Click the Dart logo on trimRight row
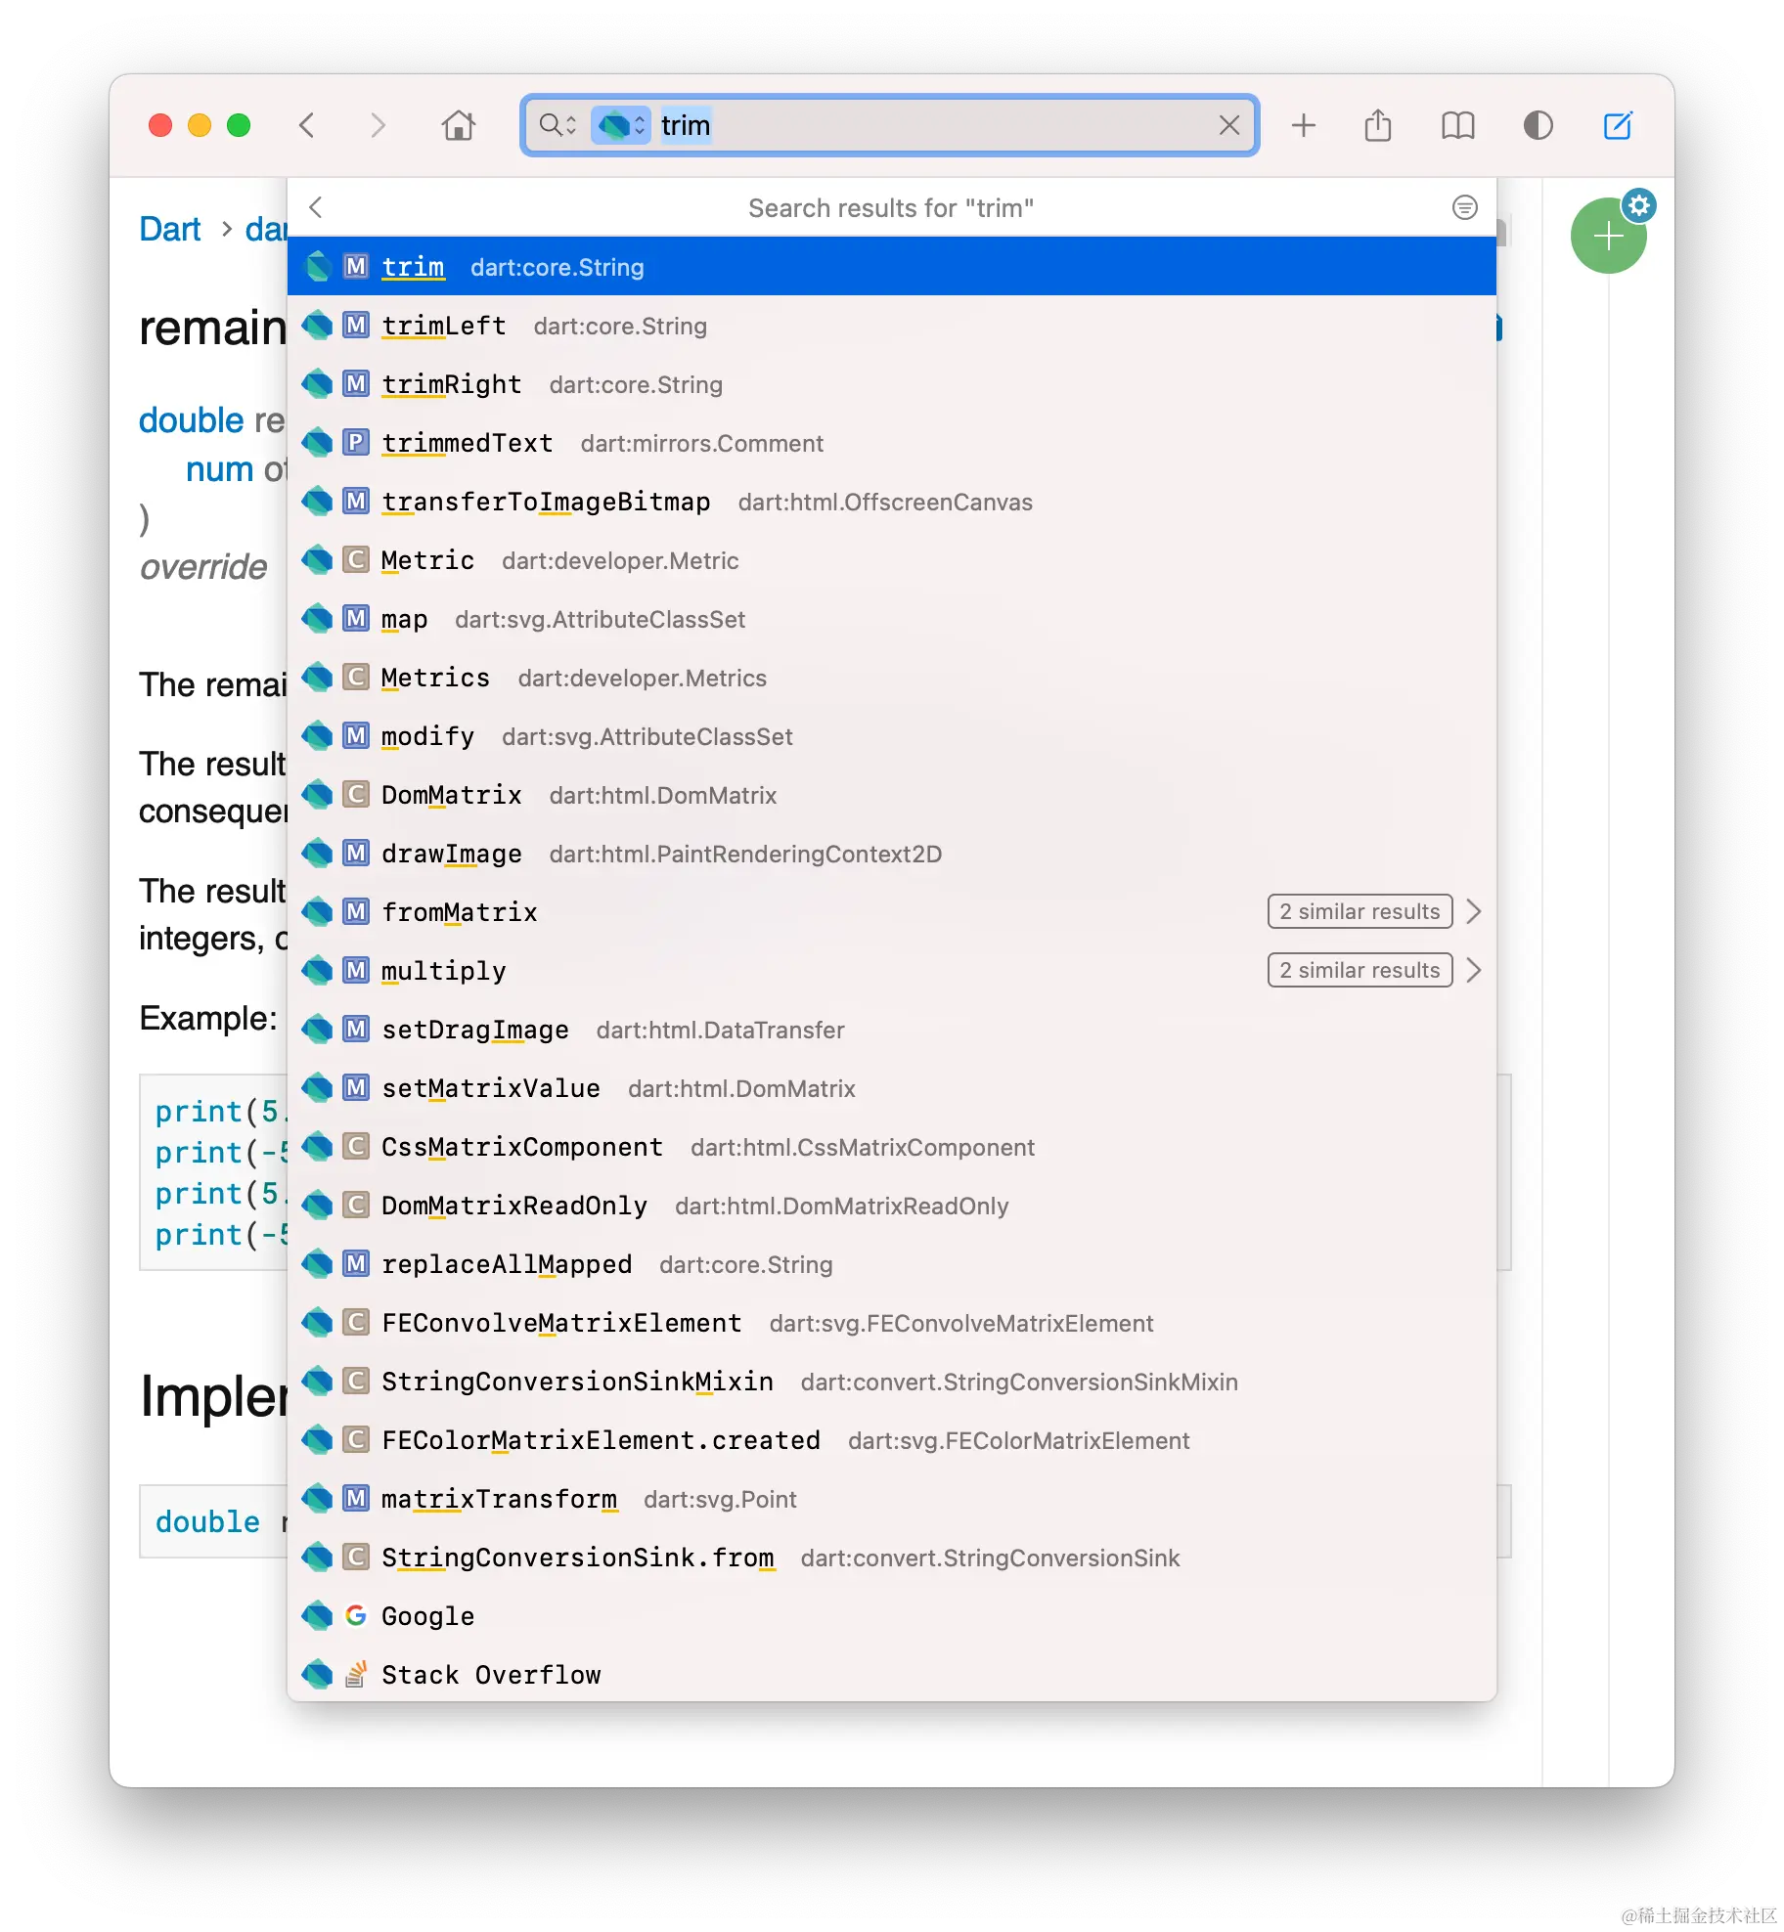 click(x=317, y=383)
